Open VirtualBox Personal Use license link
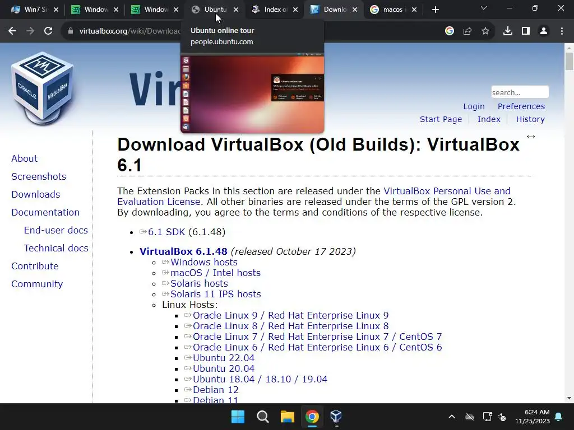The width and height of the screenshot is (574, 430). tap(447, 191)
